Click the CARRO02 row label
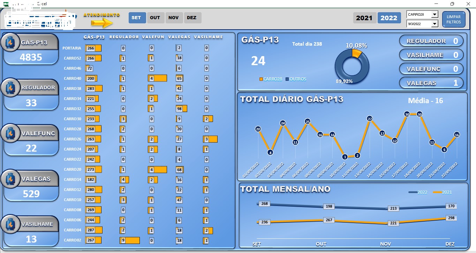This screenshot has height=253, width=476. [x=73, y=240]
